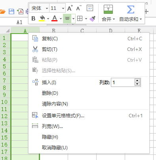The width and height of the screenshot is (156, 160).
Task: Apply the yellow fill color bucket
Action: [x=42, y=19]
